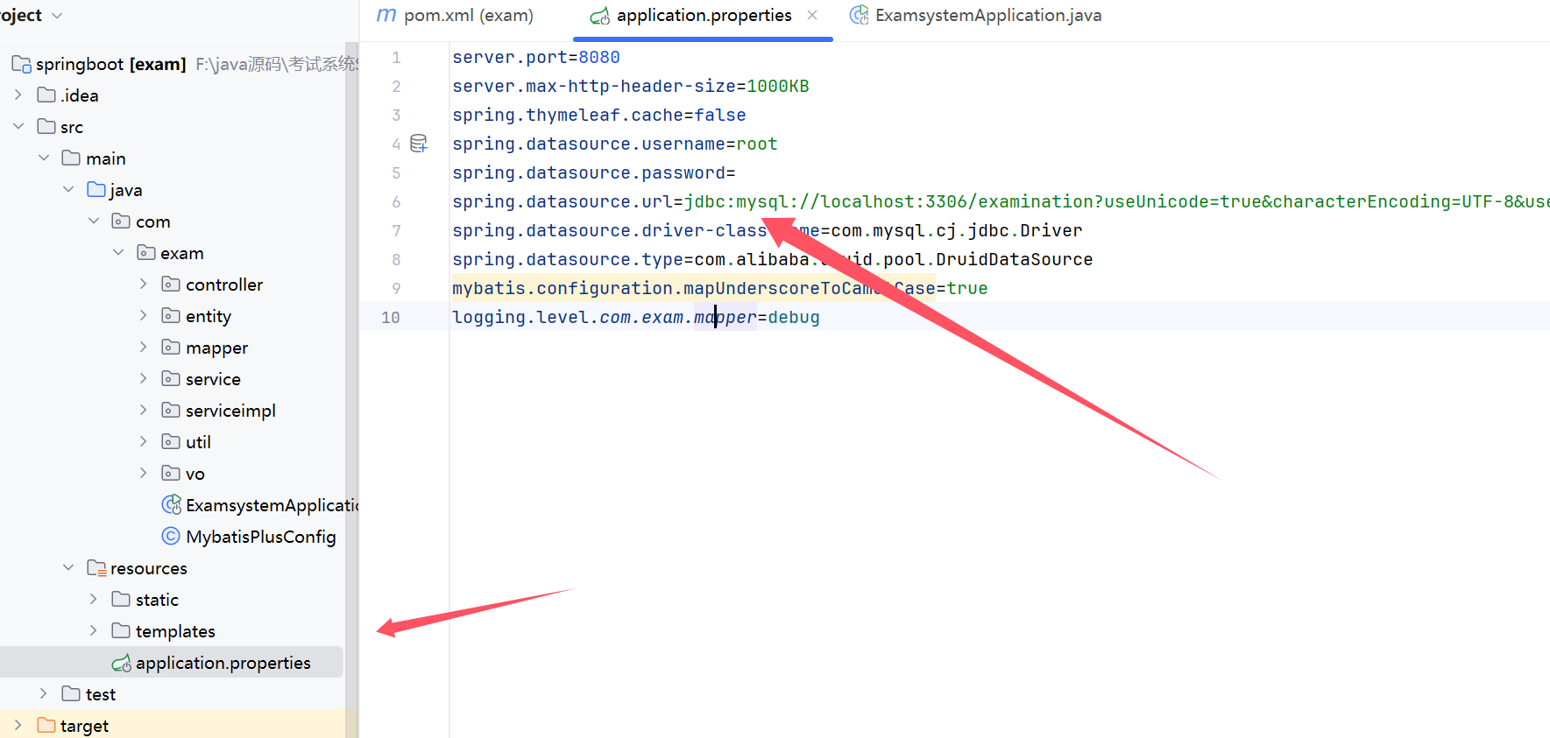This screenshot has height=738, width=1550.
Task: Collapse the src folder
Action: [x=18, y=127]
